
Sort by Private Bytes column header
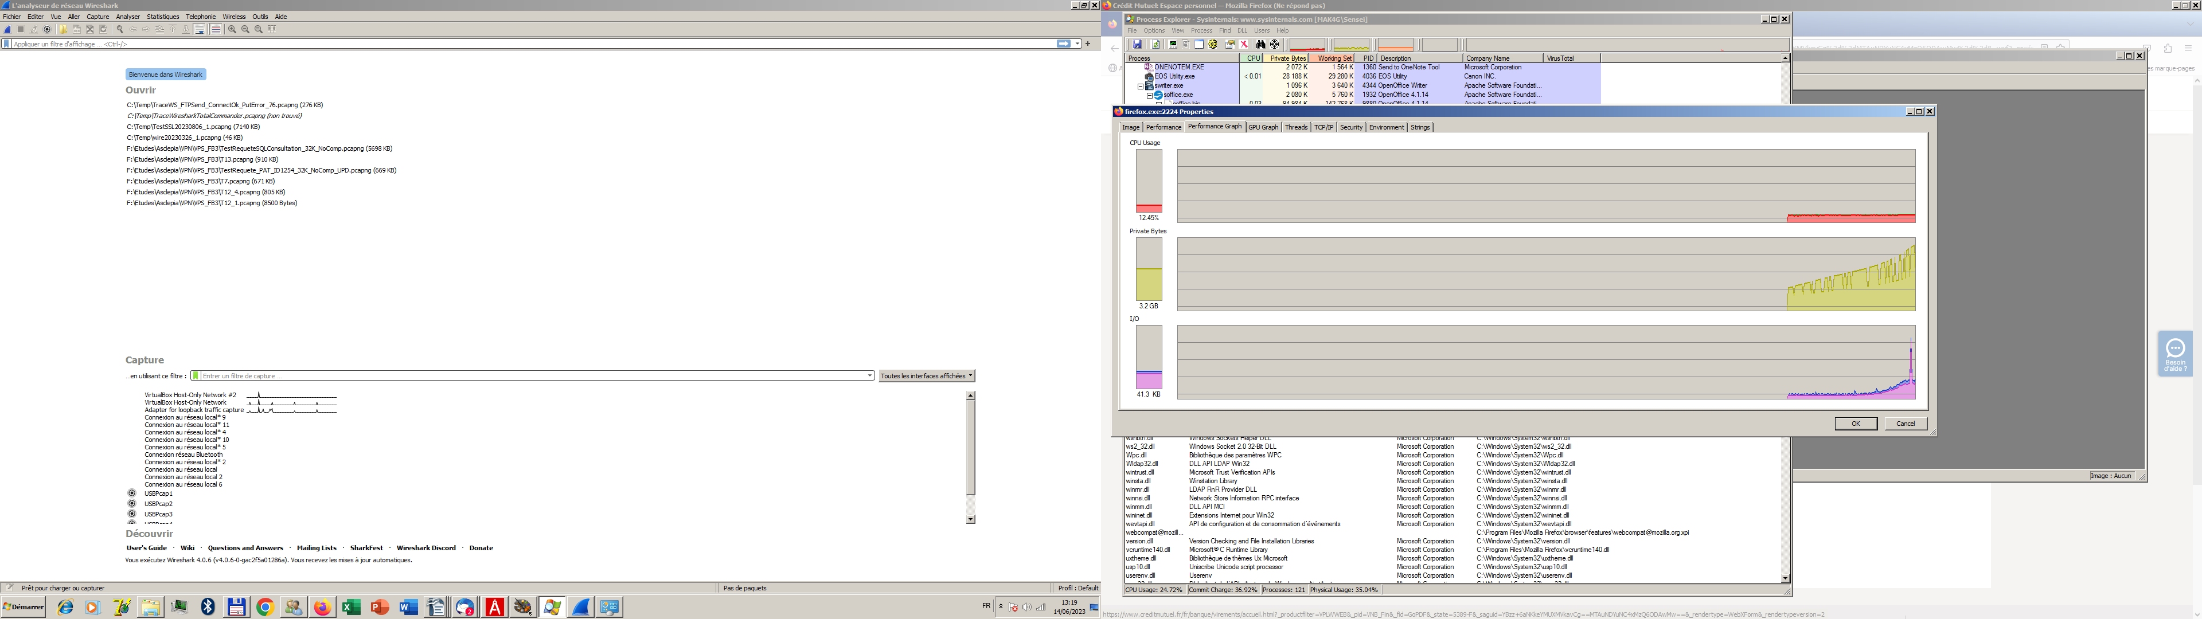point(1286,58)
